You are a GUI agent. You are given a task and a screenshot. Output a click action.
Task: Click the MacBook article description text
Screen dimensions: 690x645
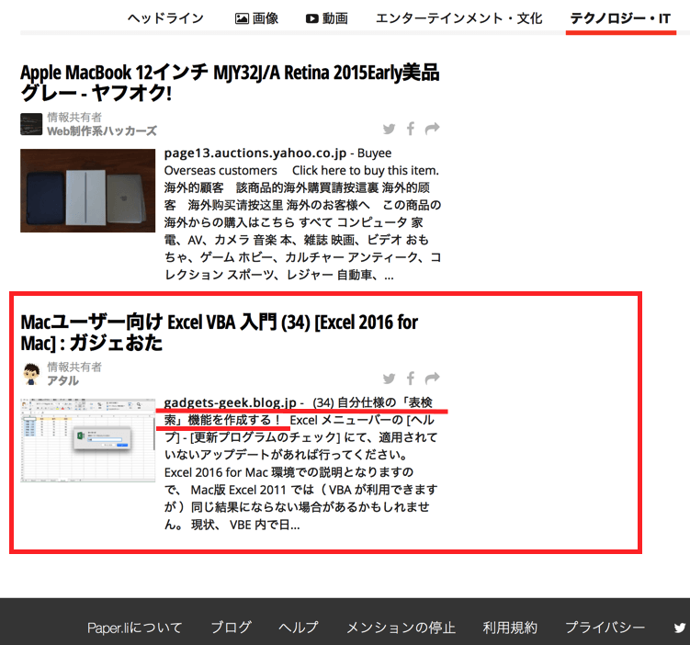click(x=303, y=214)
